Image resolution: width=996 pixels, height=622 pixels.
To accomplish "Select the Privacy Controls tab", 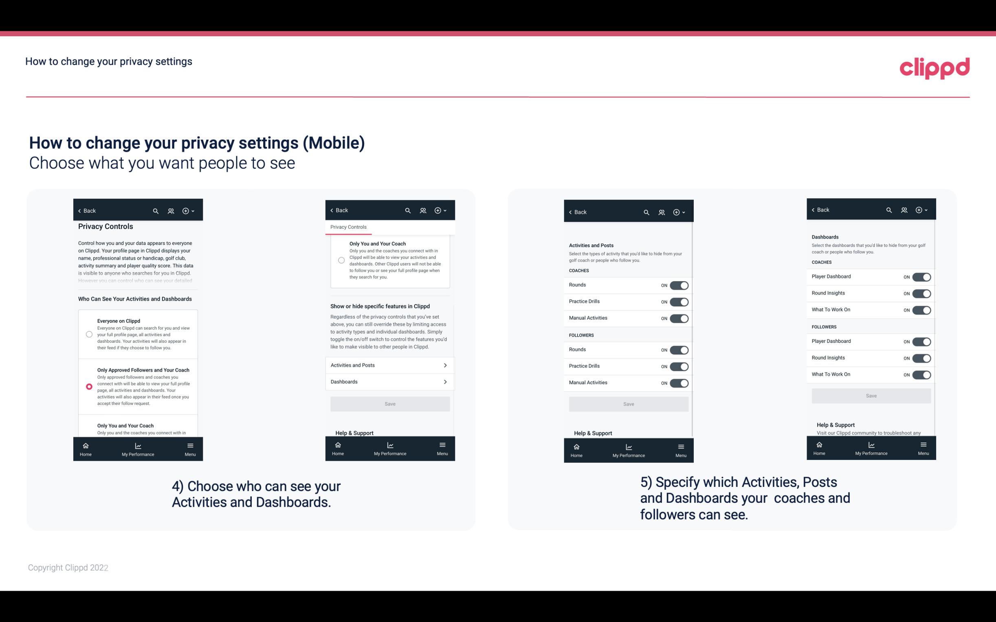I will click(348, 227).
